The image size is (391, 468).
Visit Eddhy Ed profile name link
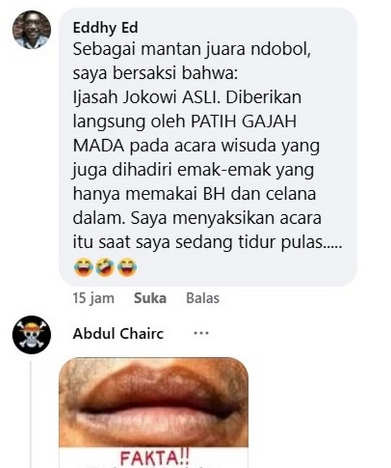(x=106, y=28)
